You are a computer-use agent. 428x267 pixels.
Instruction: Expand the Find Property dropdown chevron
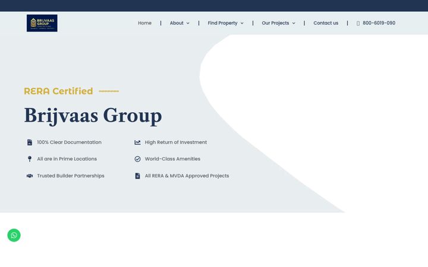coord(242,23)
